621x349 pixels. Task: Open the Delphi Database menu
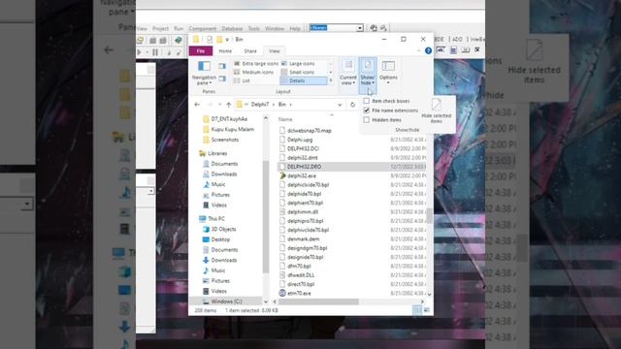click(x=232, y=28)
